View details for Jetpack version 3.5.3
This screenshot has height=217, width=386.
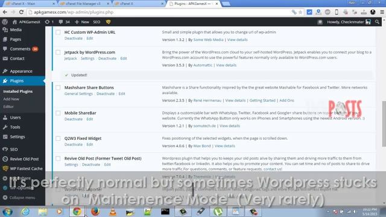(x=226, y=65)
